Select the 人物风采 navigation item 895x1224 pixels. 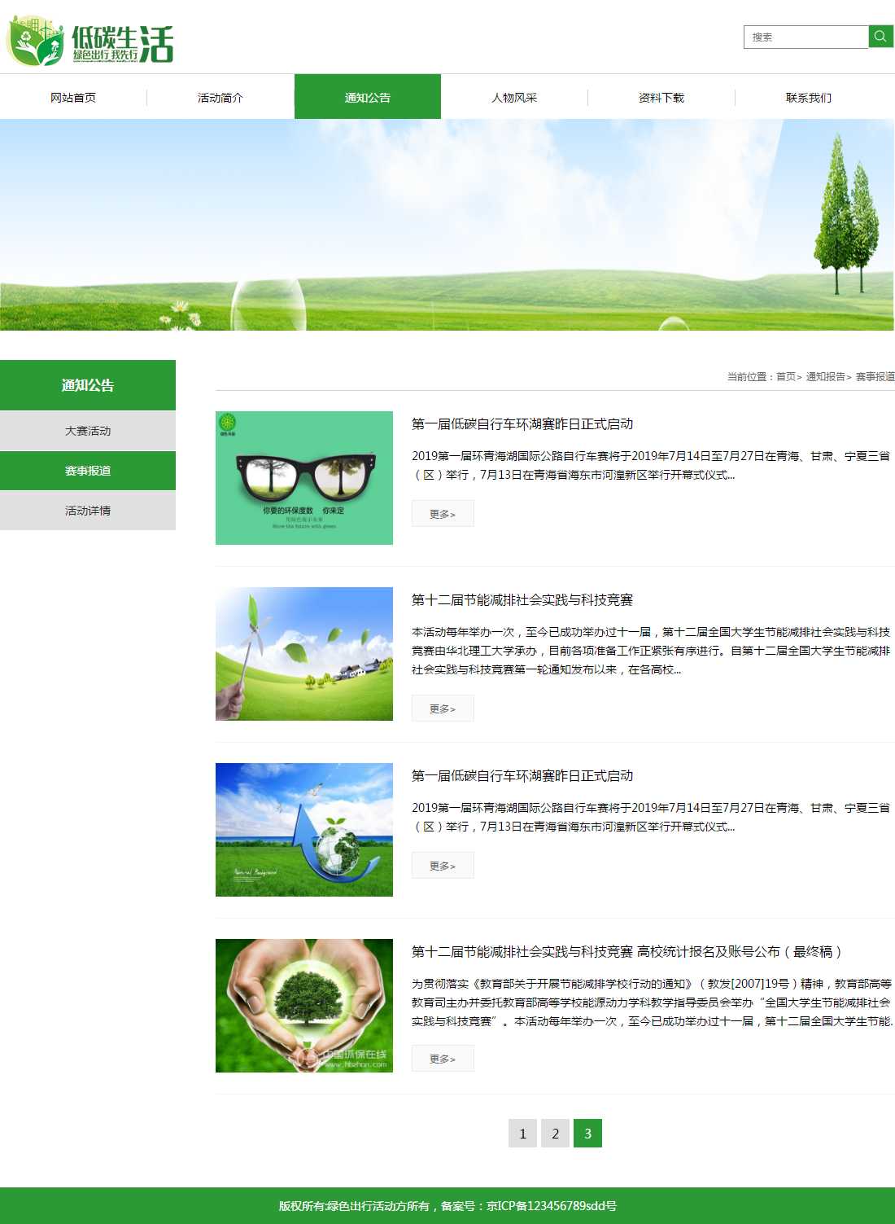click(x=514, y=98)
